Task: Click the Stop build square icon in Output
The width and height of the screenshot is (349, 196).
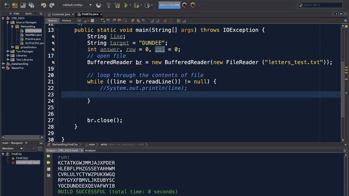Action: pyautogui.click(x=49, y=169)
